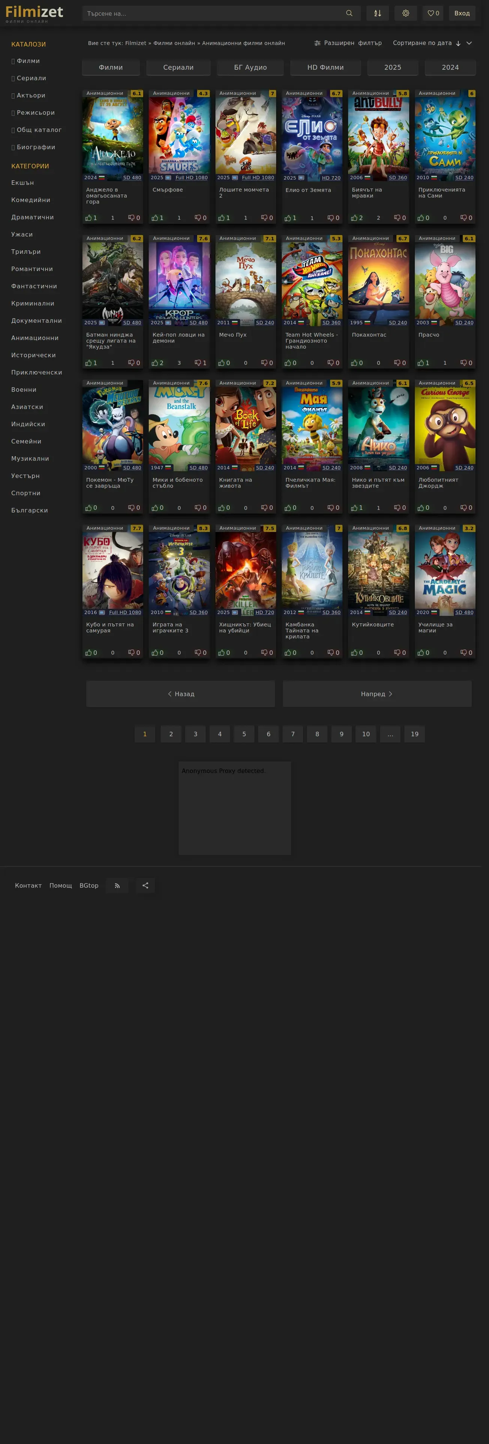The width and height of the screenshot is (489, 1444).
Task: Open the theme settings sun icon
Action: (405, 13)
